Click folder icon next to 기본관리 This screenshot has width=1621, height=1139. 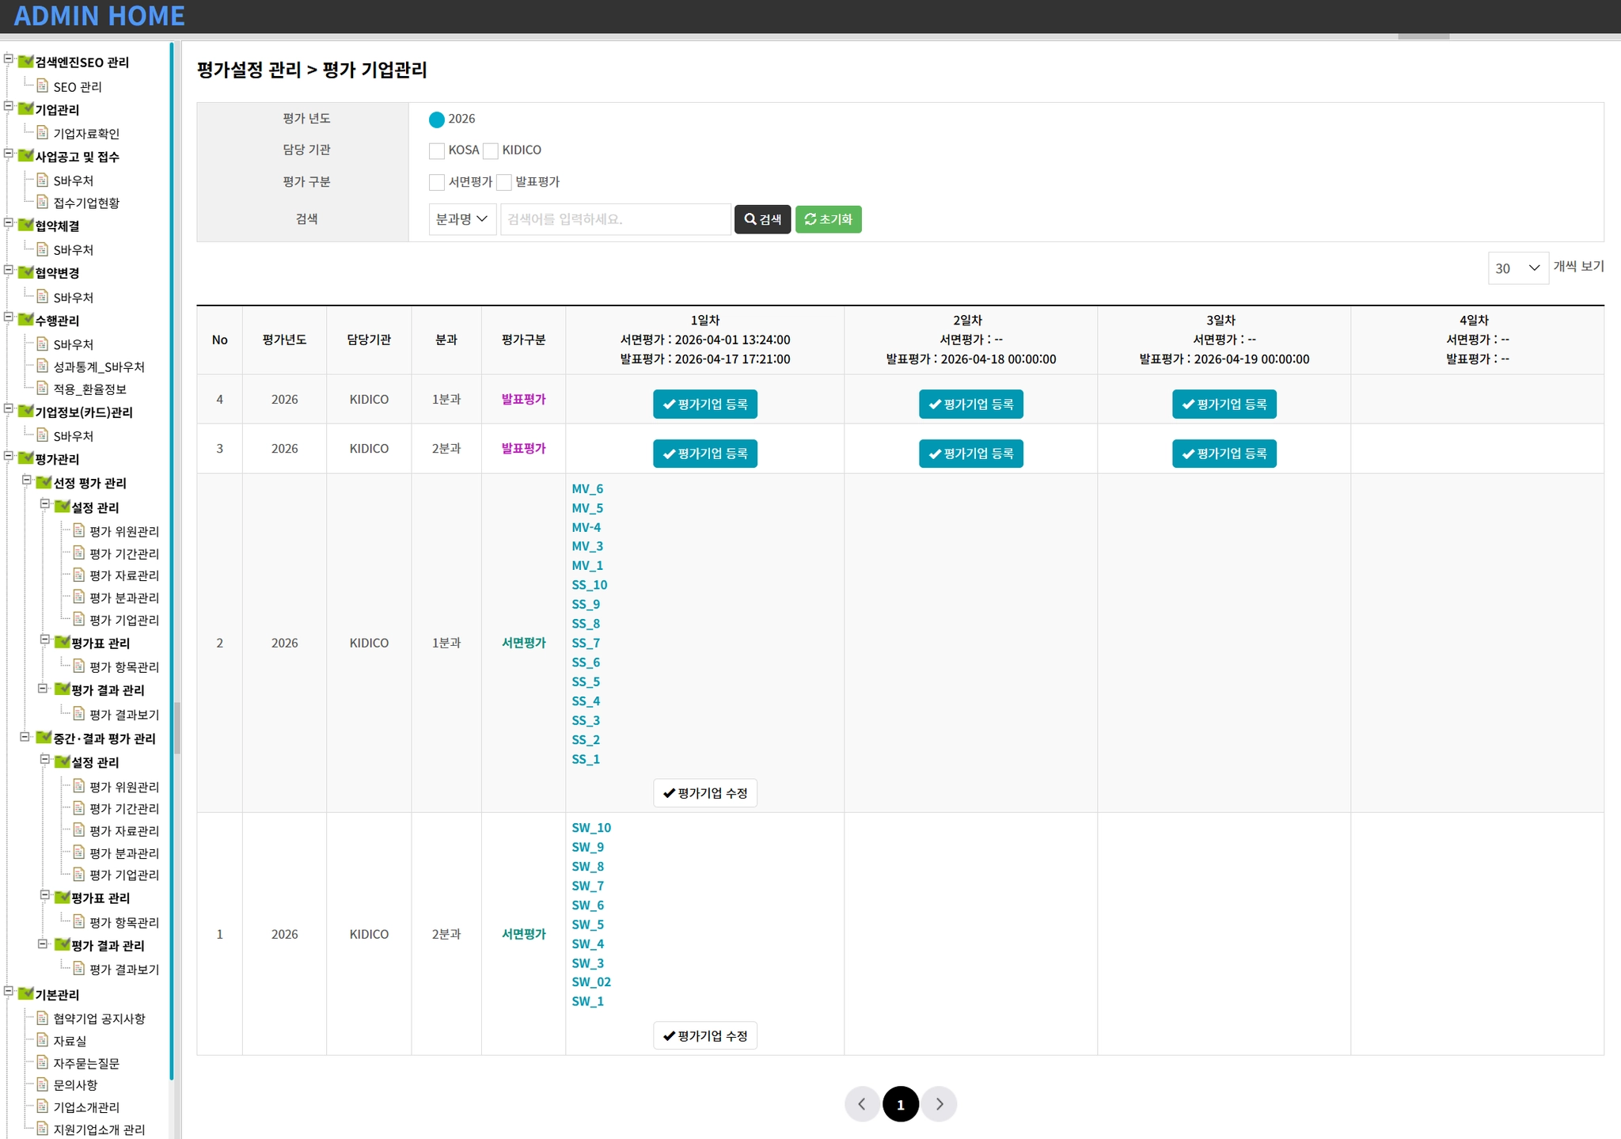(x=26, y=993)
